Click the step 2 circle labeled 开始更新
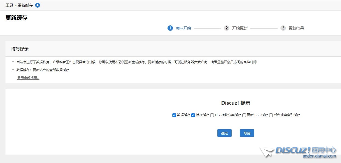Viewport: 341px width, 163px height. click(x=227, y=28)
